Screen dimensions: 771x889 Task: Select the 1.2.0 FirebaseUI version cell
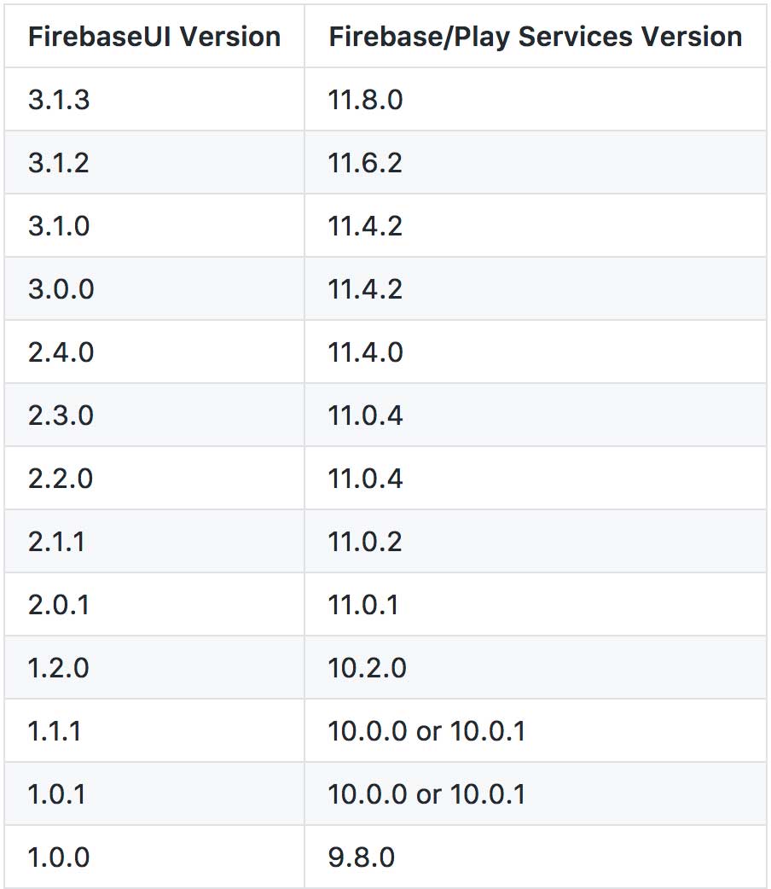59,668
